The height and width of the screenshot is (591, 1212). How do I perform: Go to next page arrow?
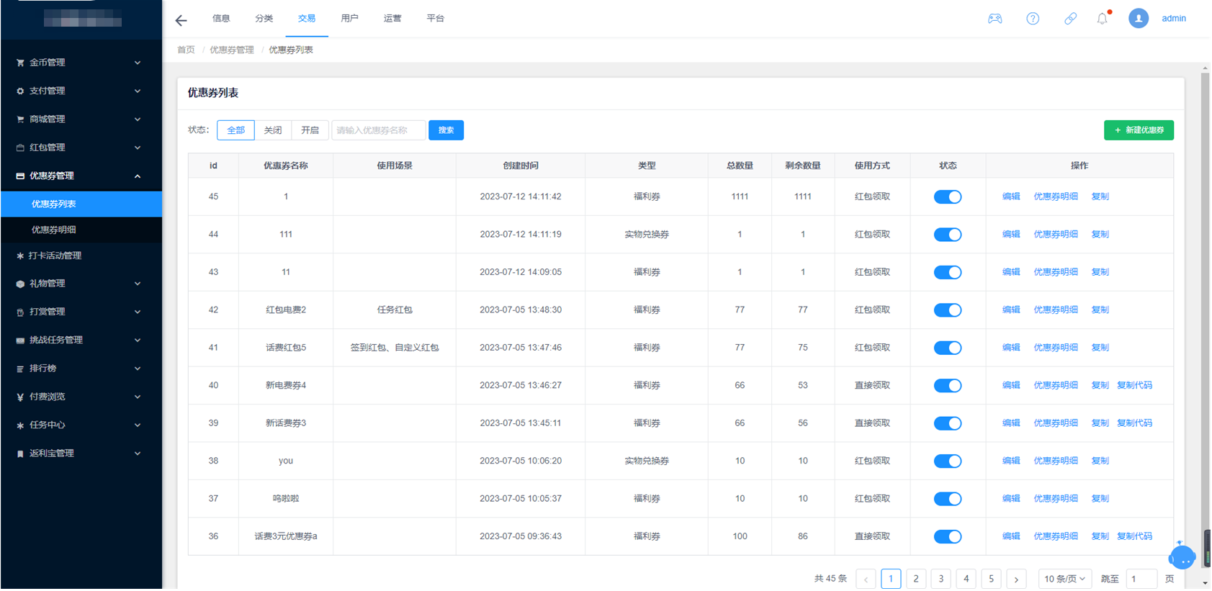tap(1016, 579)
